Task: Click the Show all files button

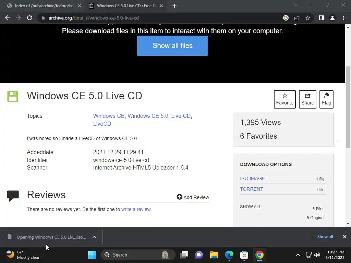Action: click(172, 46)
